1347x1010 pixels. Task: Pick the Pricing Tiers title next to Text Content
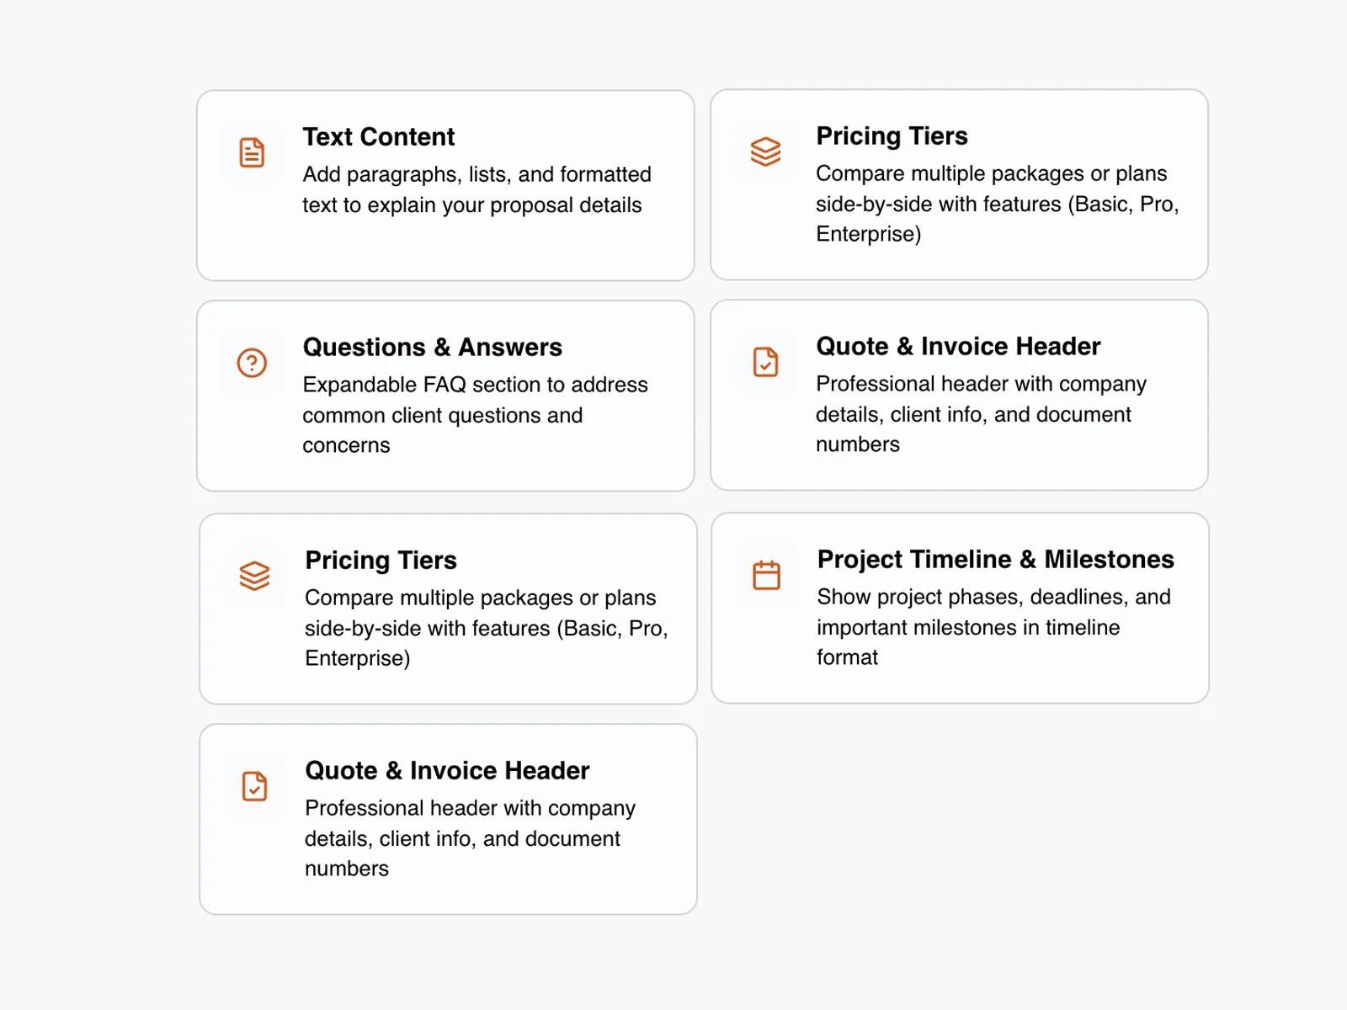coord(892,136)
